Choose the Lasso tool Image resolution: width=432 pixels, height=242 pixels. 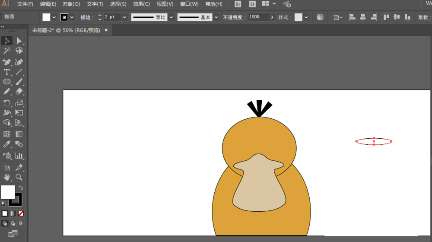click(x=19, y=51)
